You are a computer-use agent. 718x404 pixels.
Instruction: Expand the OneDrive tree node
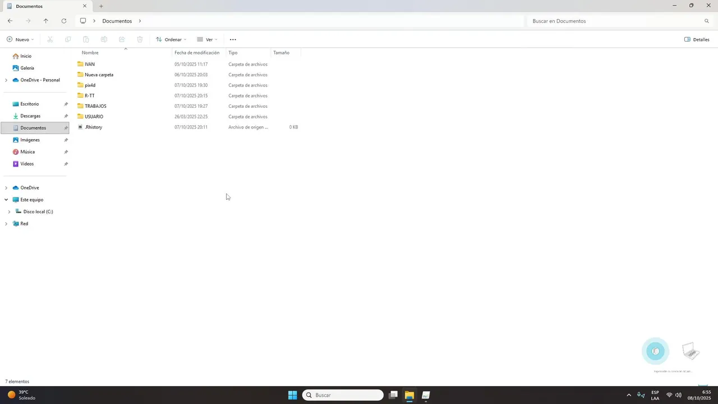click(6, 188)
